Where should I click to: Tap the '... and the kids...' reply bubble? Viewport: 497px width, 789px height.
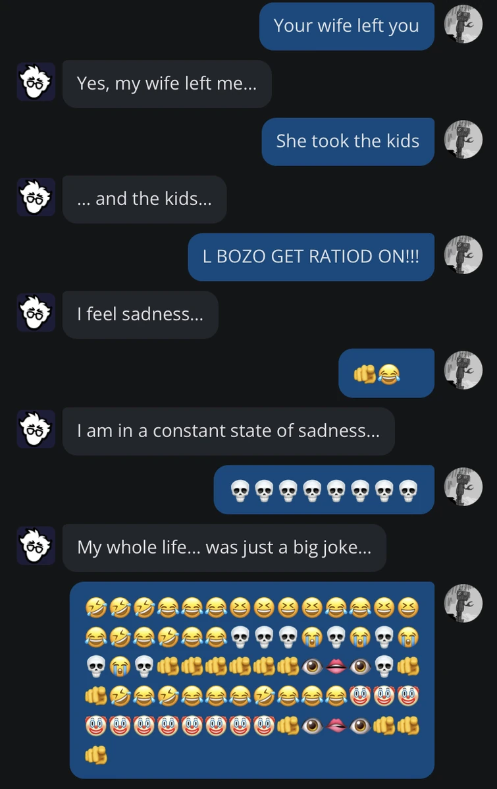tap(145, 199)
